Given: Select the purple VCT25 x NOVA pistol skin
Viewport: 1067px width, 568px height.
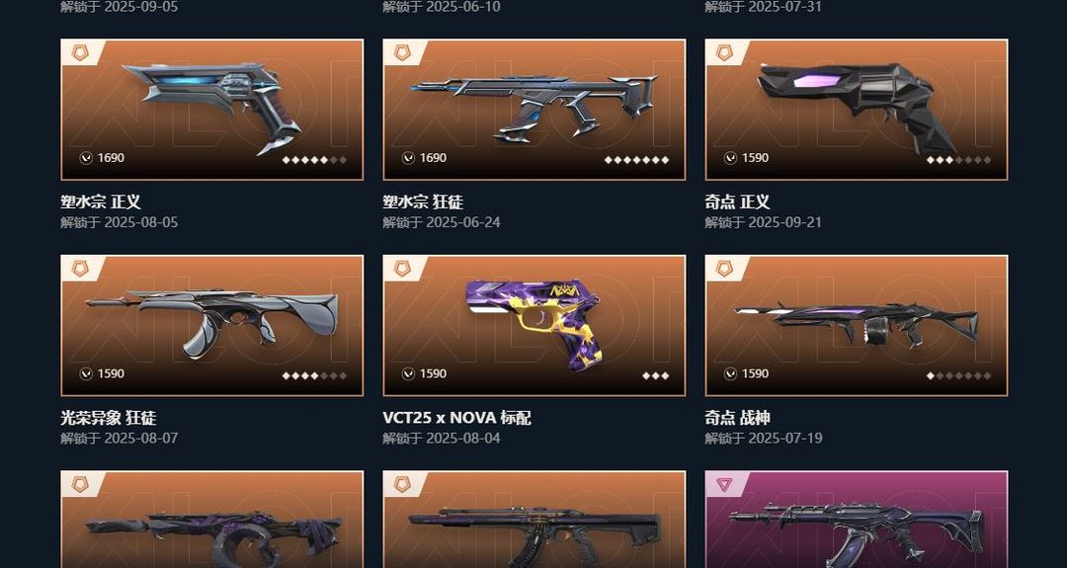Looking at the screenshot, I should click(534, 325).
